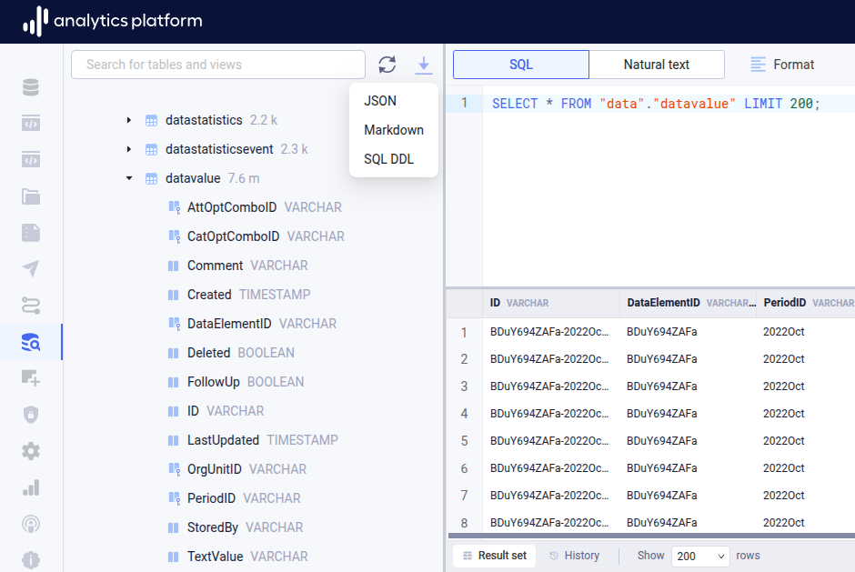The width and height of the screenshot is (855, 572).
Task: Click the AttOptComboID key column icon
Action: 174,207
